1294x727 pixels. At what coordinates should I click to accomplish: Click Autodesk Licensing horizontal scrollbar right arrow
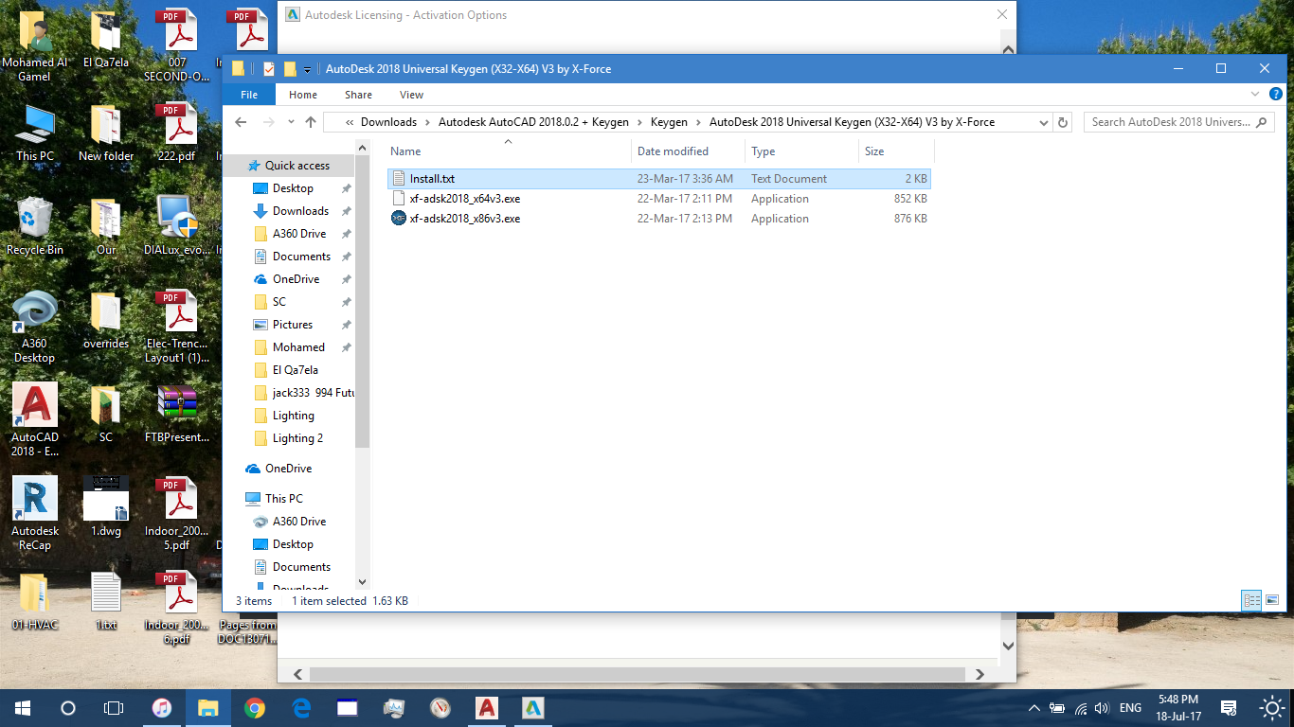click(x=981, y=674)
